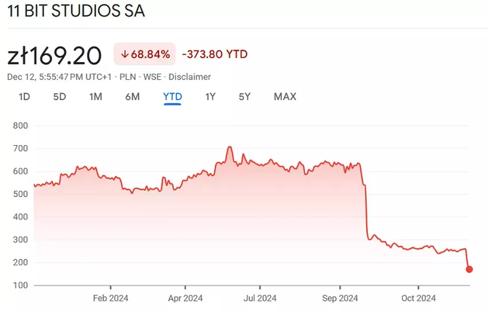Screen dimensions: 488x311
Task: Switch chart to 1Y range
Action: pos(210,96)
